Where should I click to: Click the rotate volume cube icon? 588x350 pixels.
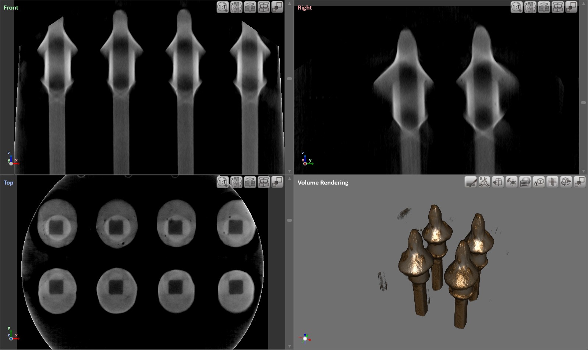click(x=566, y=182)
